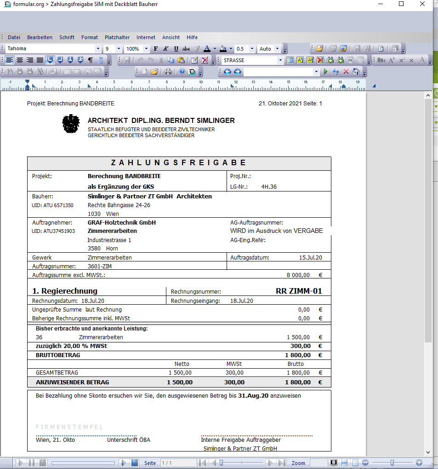Open the Tahoma font name dropdown
438x469 pixels.
tap(98, 48)
